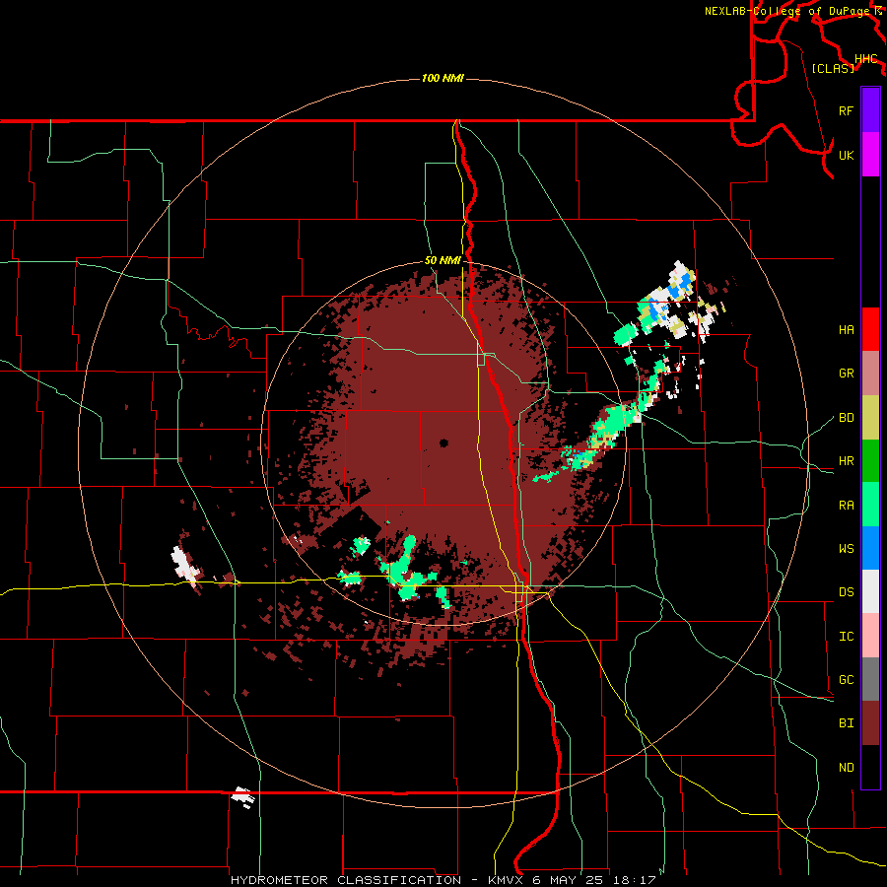Click the DS legend label
This screenshot has height=887, width=887.
point(847,591)
